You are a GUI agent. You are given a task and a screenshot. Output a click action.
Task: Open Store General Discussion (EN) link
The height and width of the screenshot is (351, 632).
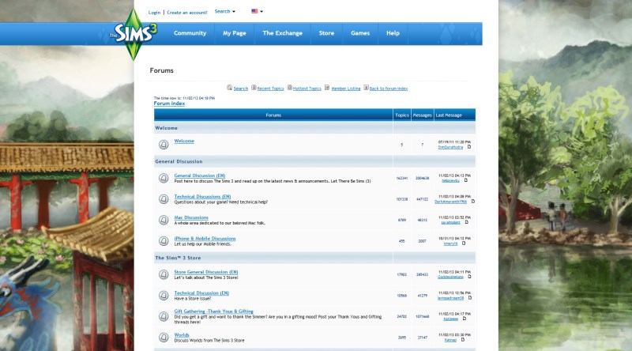point(206,272)
